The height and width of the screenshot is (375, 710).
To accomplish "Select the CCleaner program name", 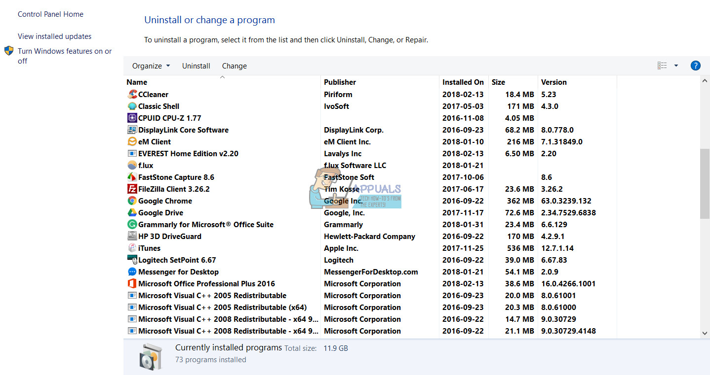I will pyautogui.click(x=154, y=94).
